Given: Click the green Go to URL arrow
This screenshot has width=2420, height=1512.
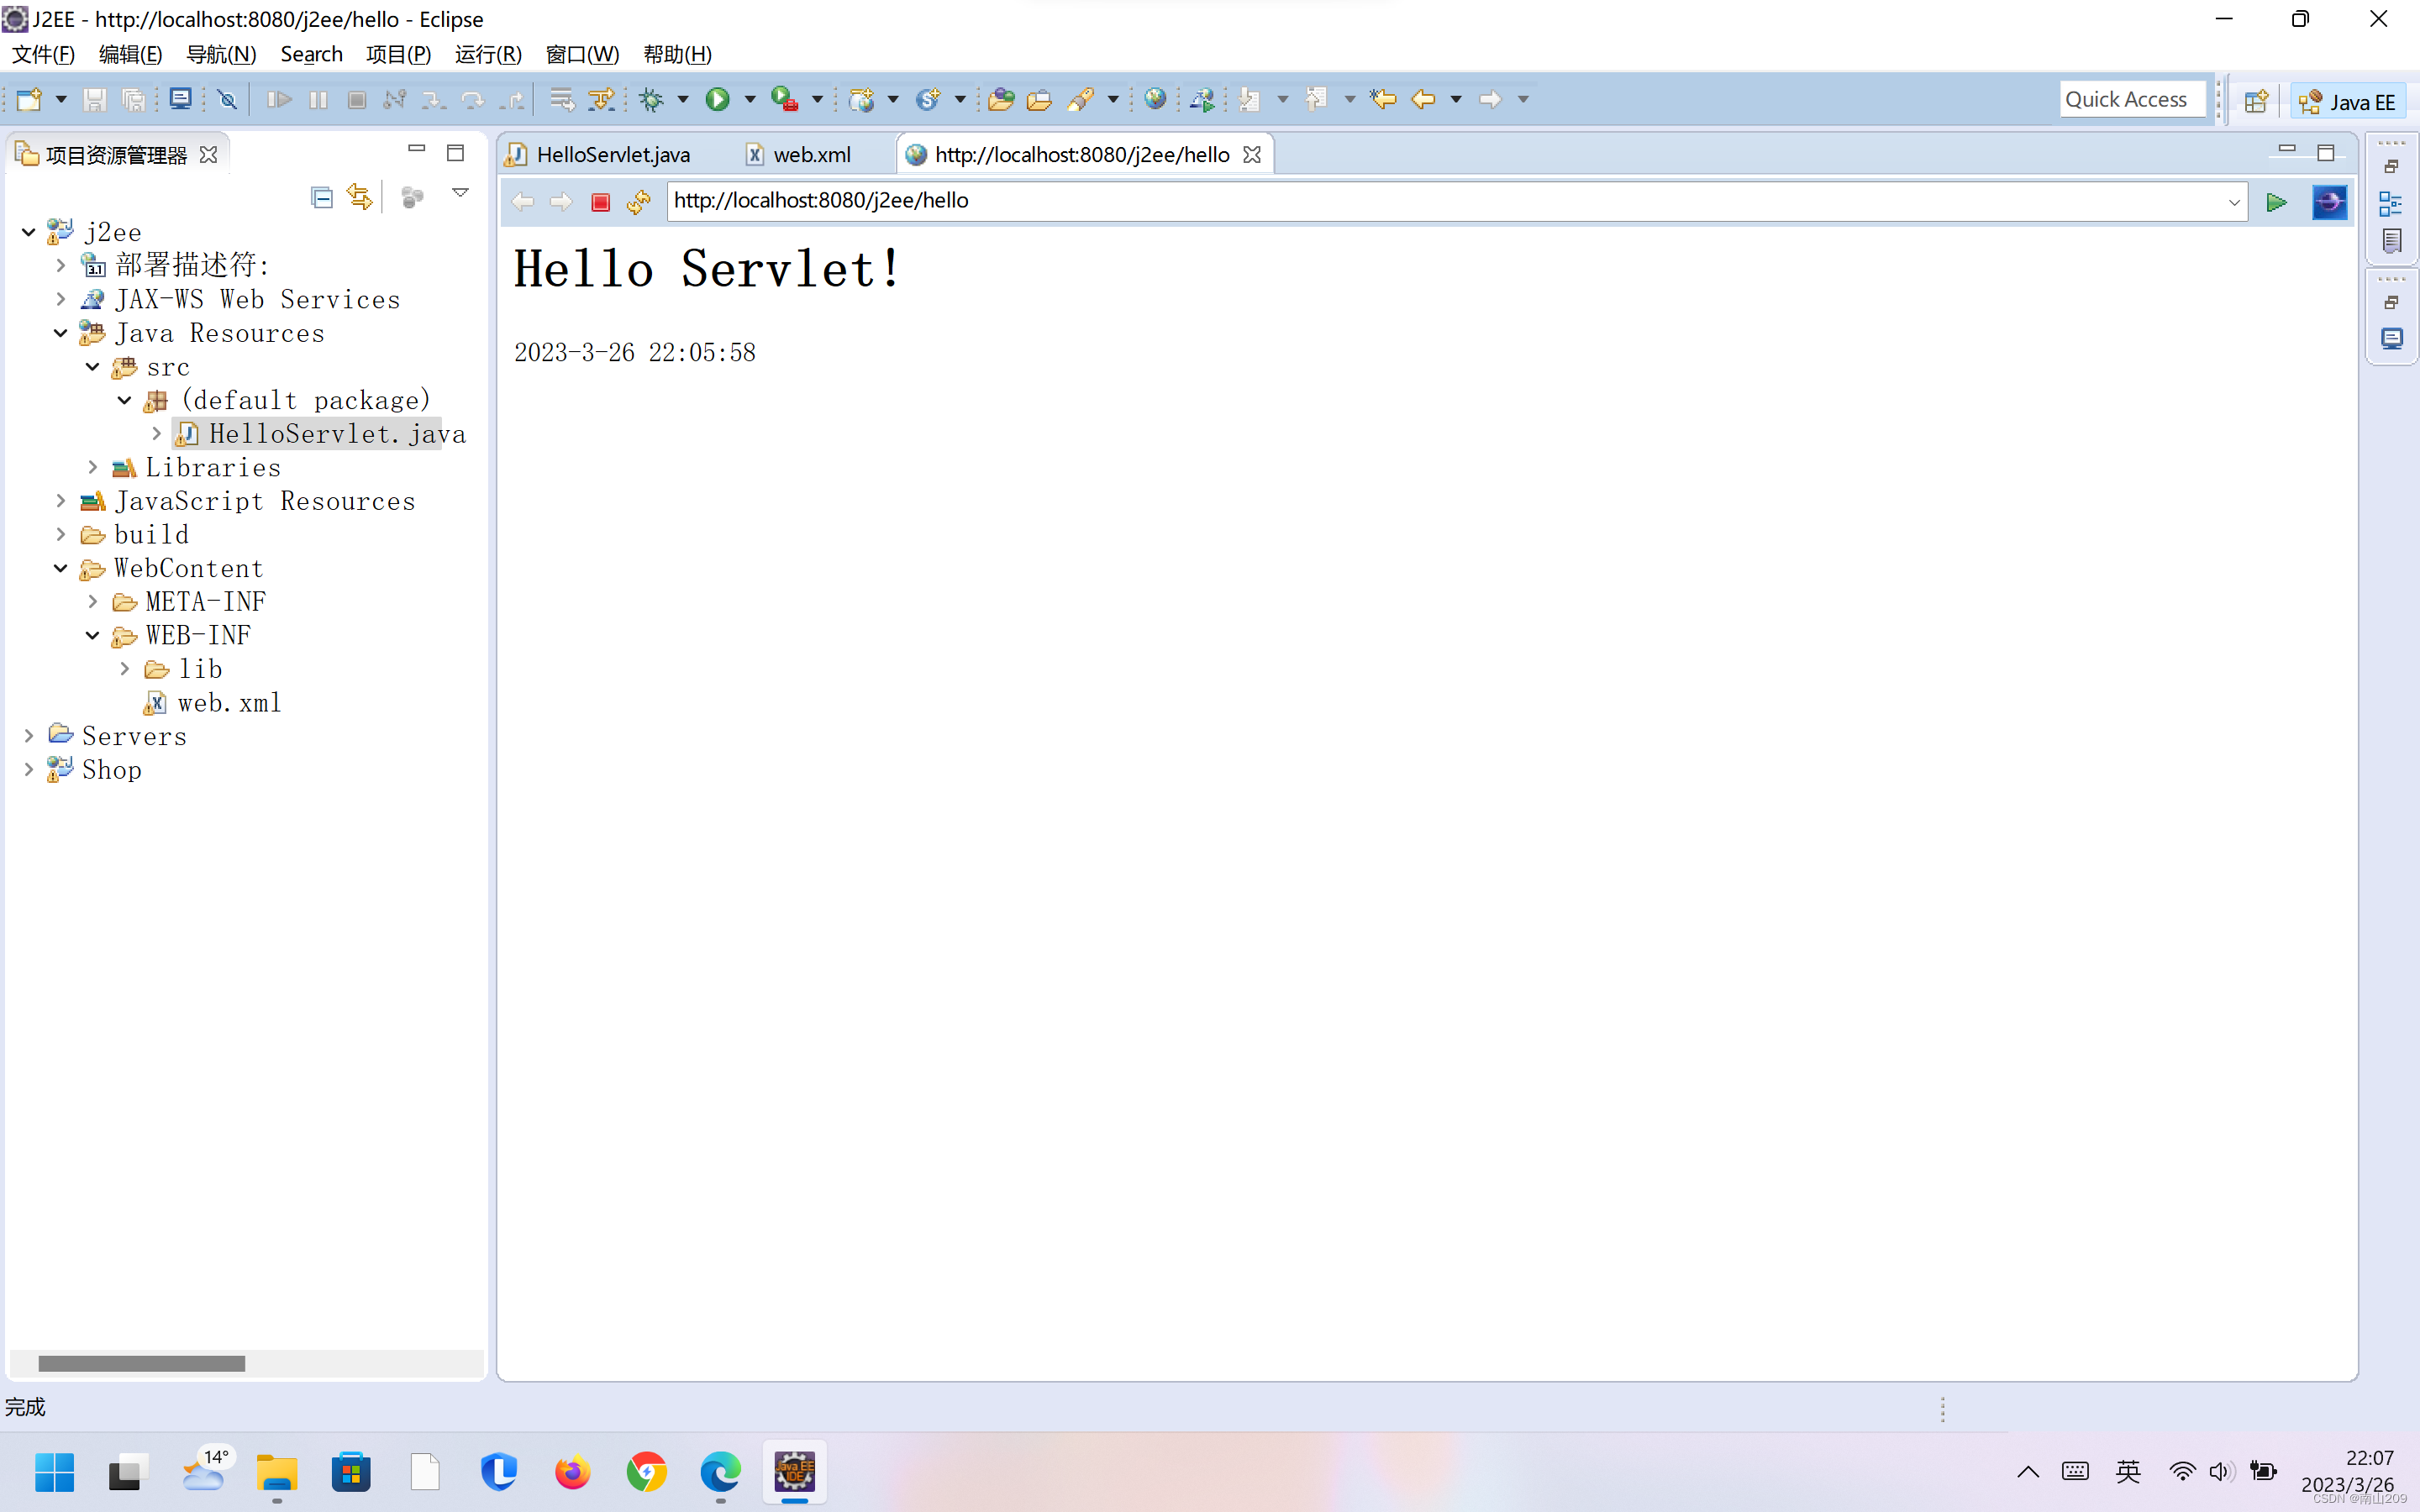Looking at the screenshot, I should [2276, 202].
